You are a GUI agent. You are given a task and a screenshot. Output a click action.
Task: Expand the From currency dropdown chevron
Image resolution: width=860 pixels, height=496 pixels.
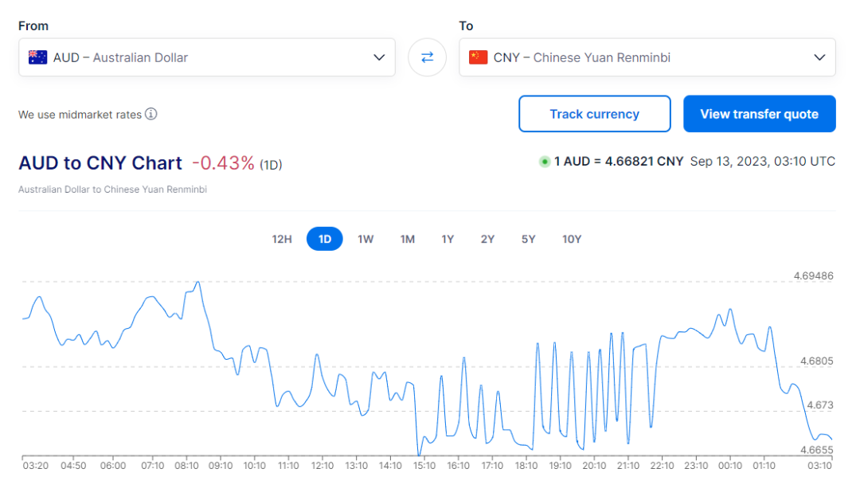tap(379, 57)
